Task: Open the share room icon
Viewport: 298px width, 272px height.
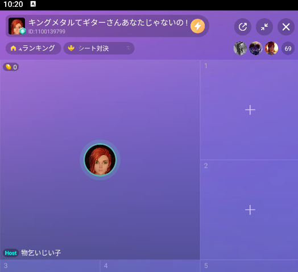Action: (x=243, y=27)
